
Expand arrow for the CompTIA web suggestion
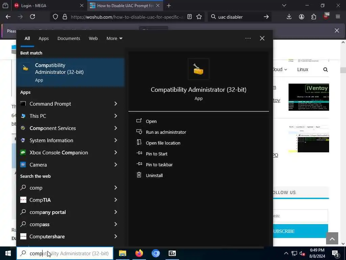(116, 200)
